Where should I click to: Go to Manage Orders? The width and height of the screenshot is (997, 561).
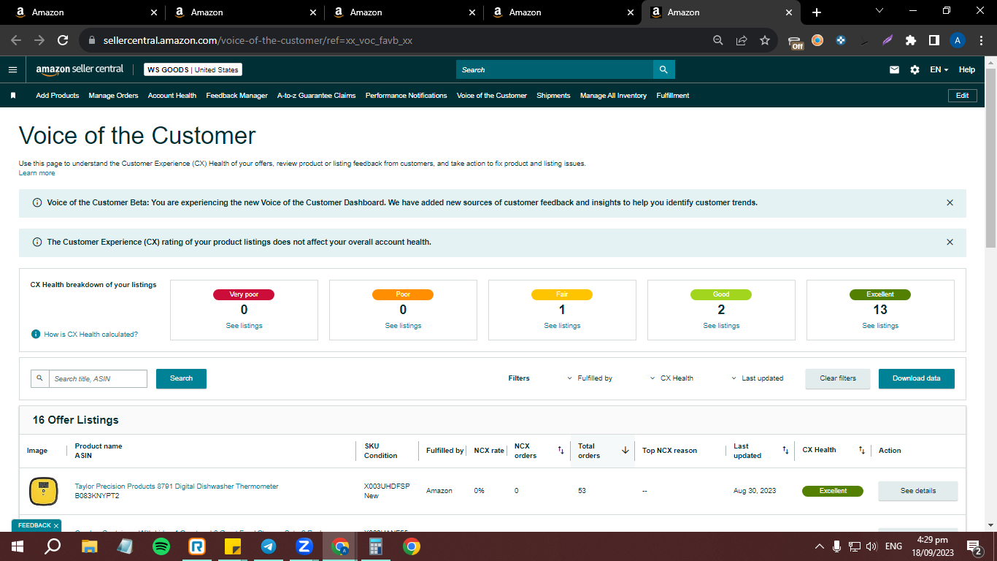pyautogui.click(x=113, y=96)
